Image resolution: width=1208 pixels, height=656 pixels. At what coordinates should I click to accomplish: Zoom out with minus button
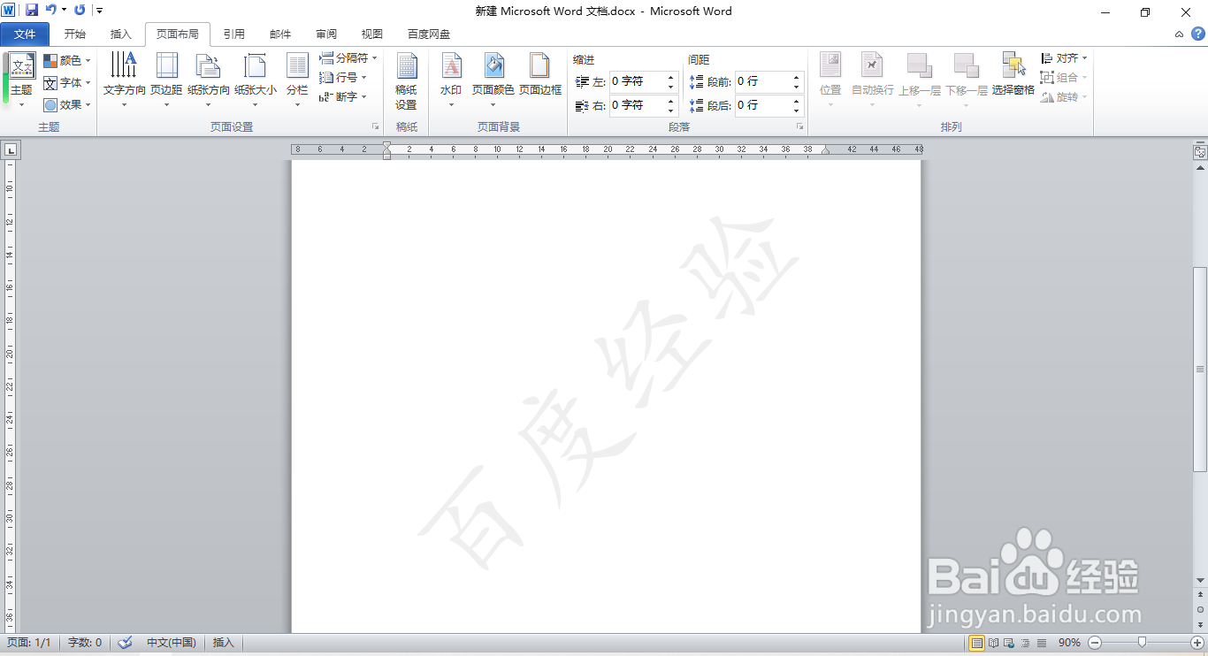1095,643
